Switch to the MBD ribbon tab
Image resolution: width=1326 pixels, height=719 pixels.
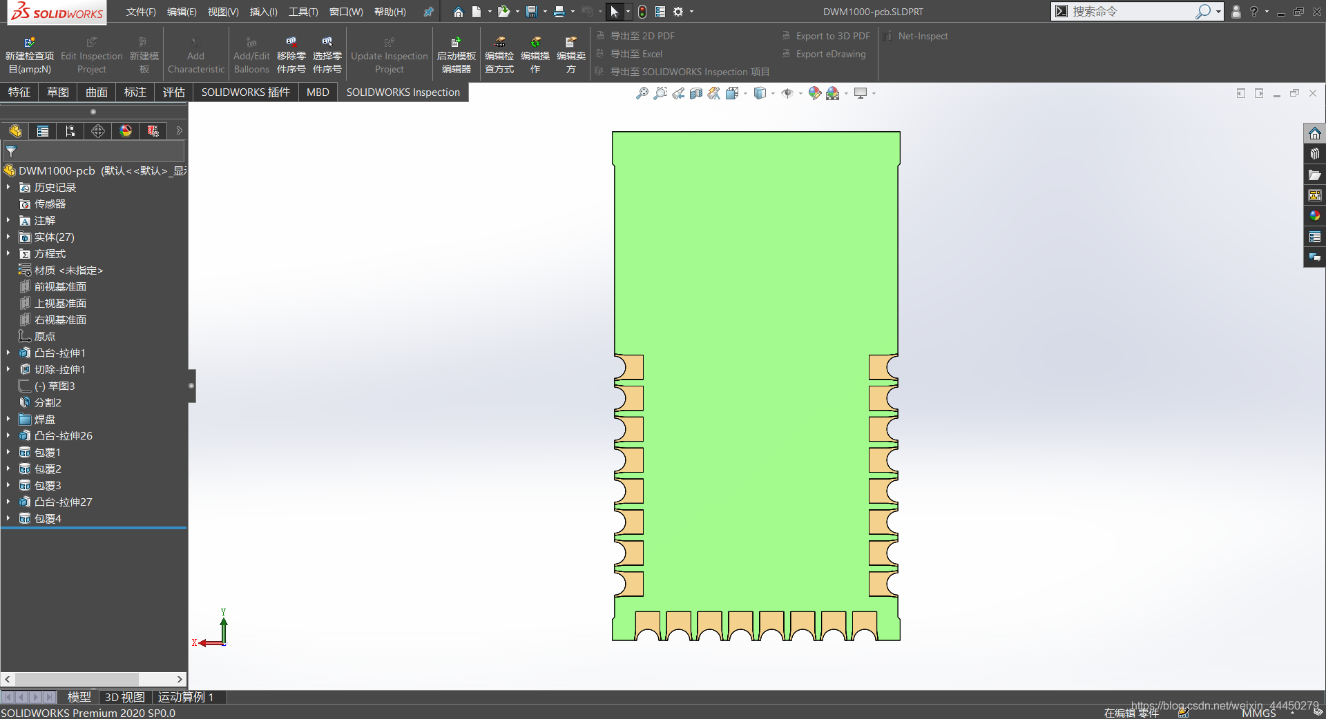pyautogui.click(x=318, y=92)
